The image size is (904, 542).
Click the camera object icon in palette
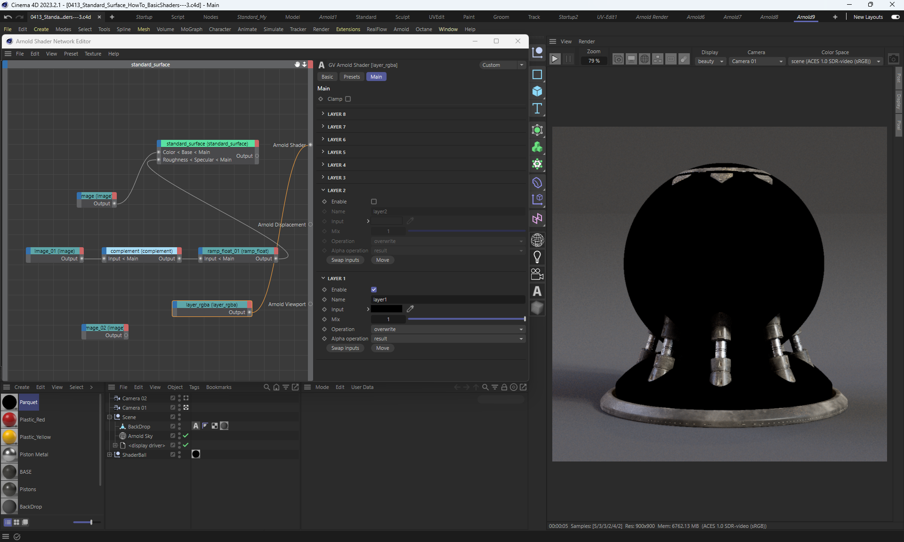pyautogui.click(x=537, y=274)
